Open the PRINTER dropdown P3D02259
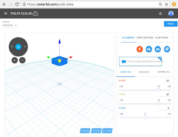The width and height of the screenshot is (178, 137). pyautogui.click(x=10, y=25)
